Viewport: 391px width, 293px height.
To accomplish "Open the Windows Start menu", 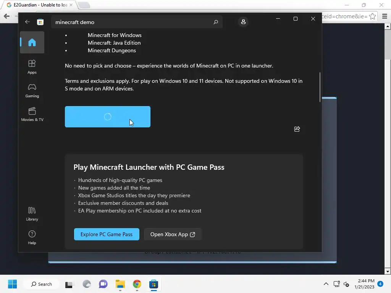I will 12,284.
